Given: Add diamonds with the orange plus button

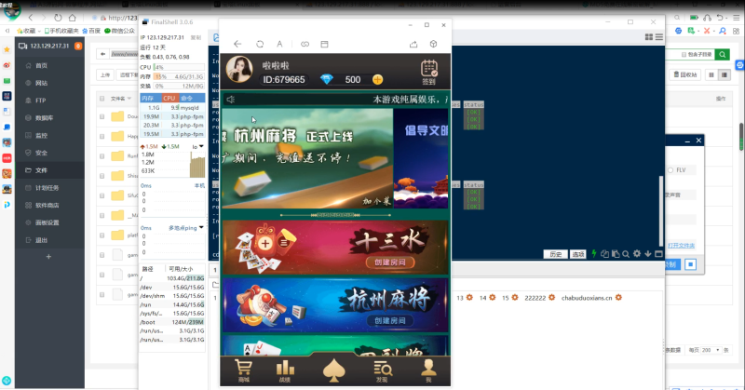Looking at the screenshot, I should click(378, 79).
